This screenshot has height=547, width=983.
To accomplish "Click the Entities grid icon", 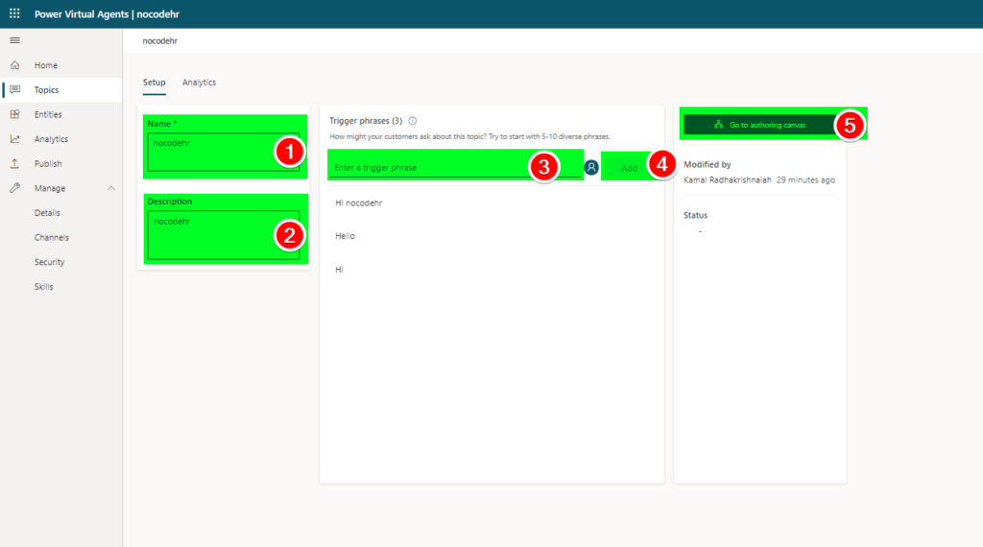I will (x=14, y=114).
